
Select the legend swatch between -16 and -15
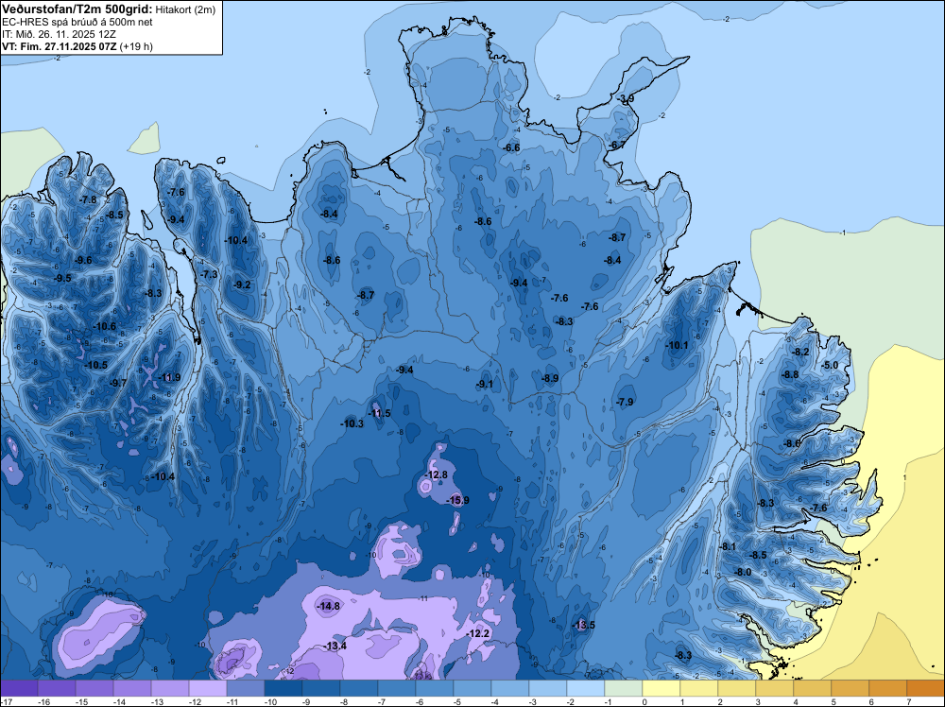tap(57, 688)
